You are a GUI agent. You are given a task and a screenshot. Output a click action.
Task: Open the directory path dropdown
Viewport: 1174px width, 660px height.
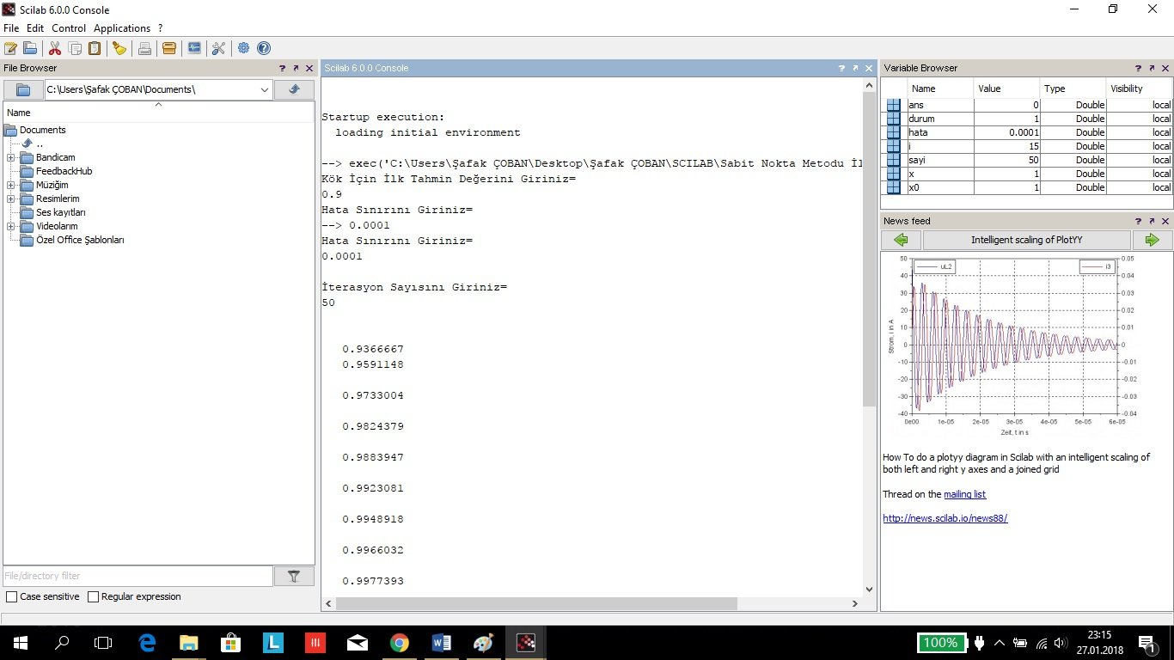pyautogui.click(x=265, y=89)
